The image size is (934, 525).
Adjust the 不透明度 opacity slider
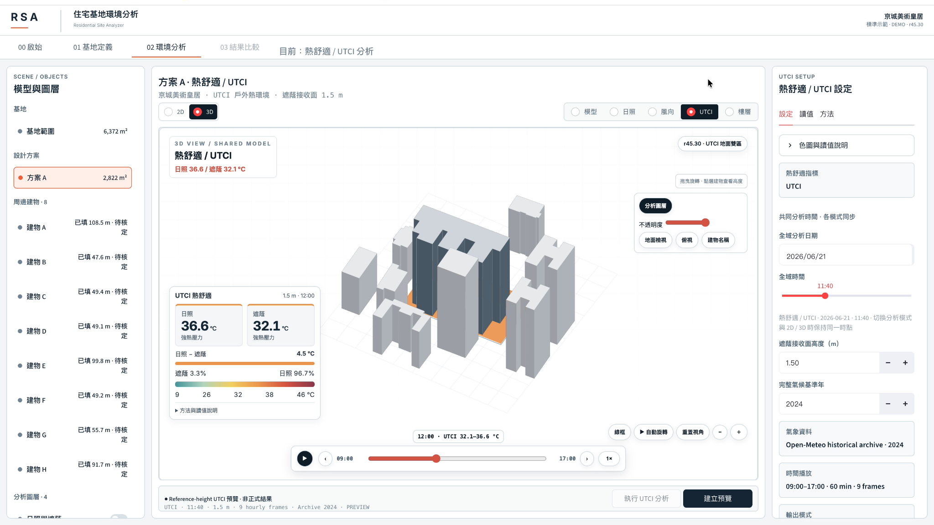[x=687, y=222]
